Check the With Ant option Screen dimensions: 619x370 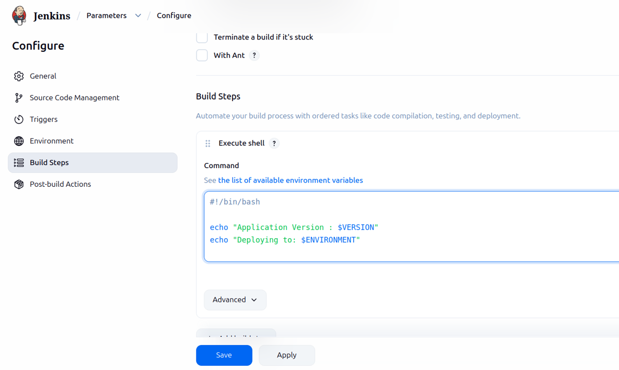pyautogui.click(x=201, y=55)
